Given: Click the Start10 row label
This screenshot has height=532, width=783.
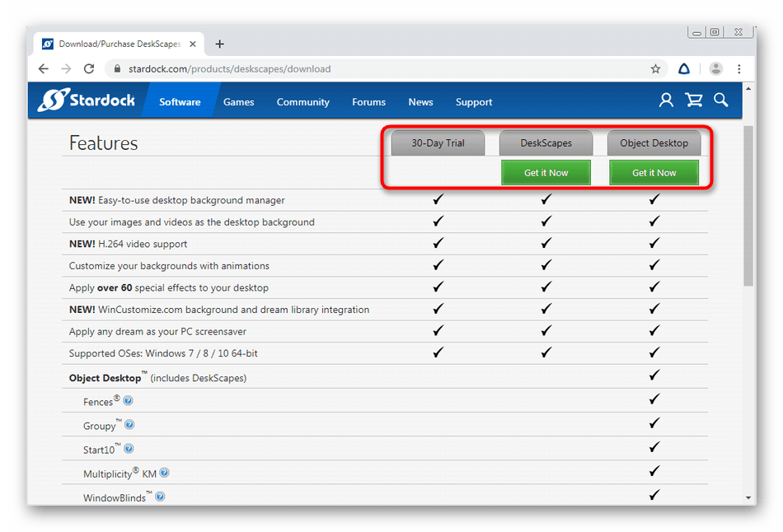Looking at the screenshot, I should coord(102,449).
